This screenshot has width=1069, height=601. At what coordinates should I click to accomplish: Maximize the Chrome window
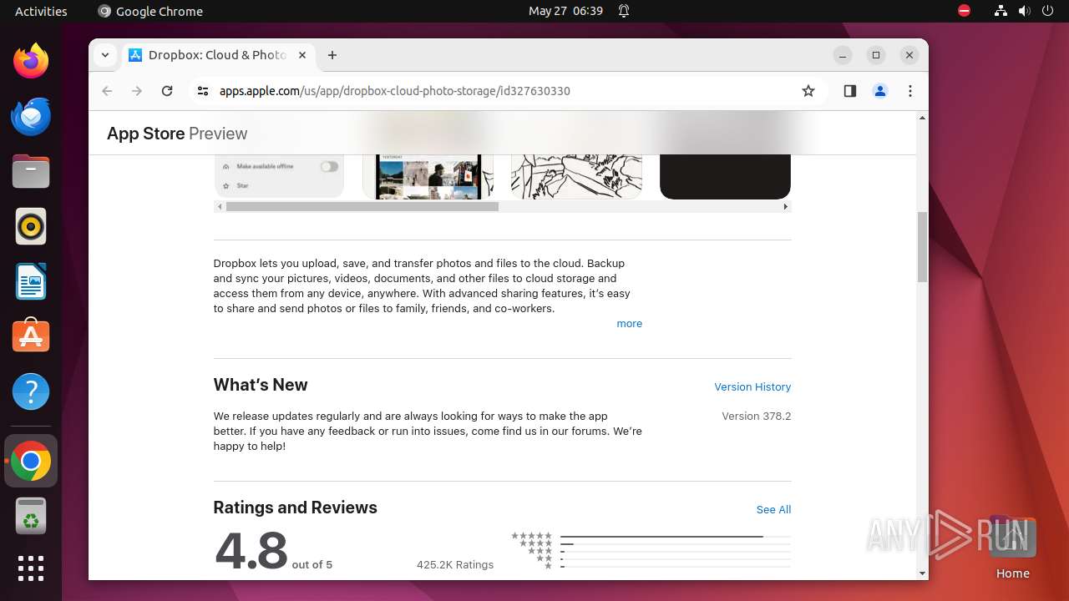[x=876, y=55]
